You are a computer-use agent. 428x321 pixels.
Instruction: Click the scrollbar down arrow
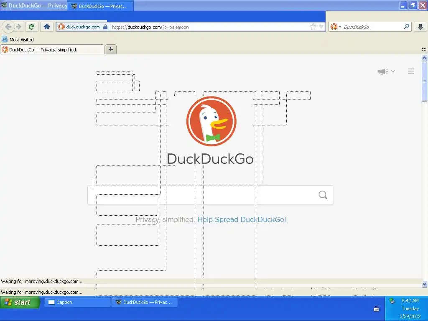(424, 284)
